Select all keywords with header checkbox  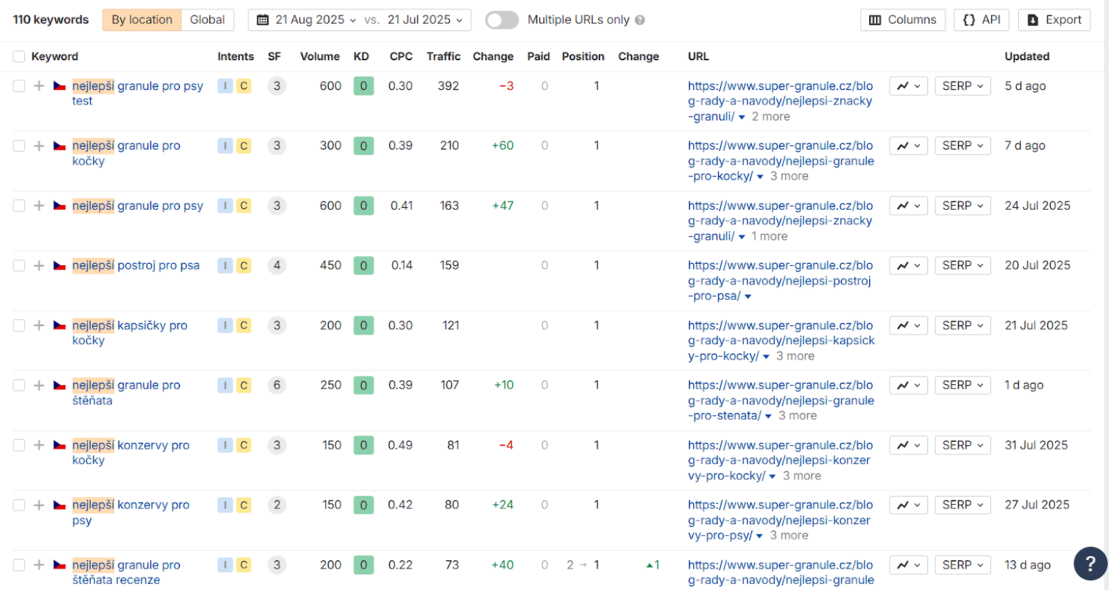pos(19,57)
